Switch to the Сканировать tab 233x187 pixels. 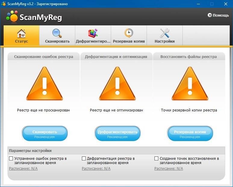click(x=57, y=35)
